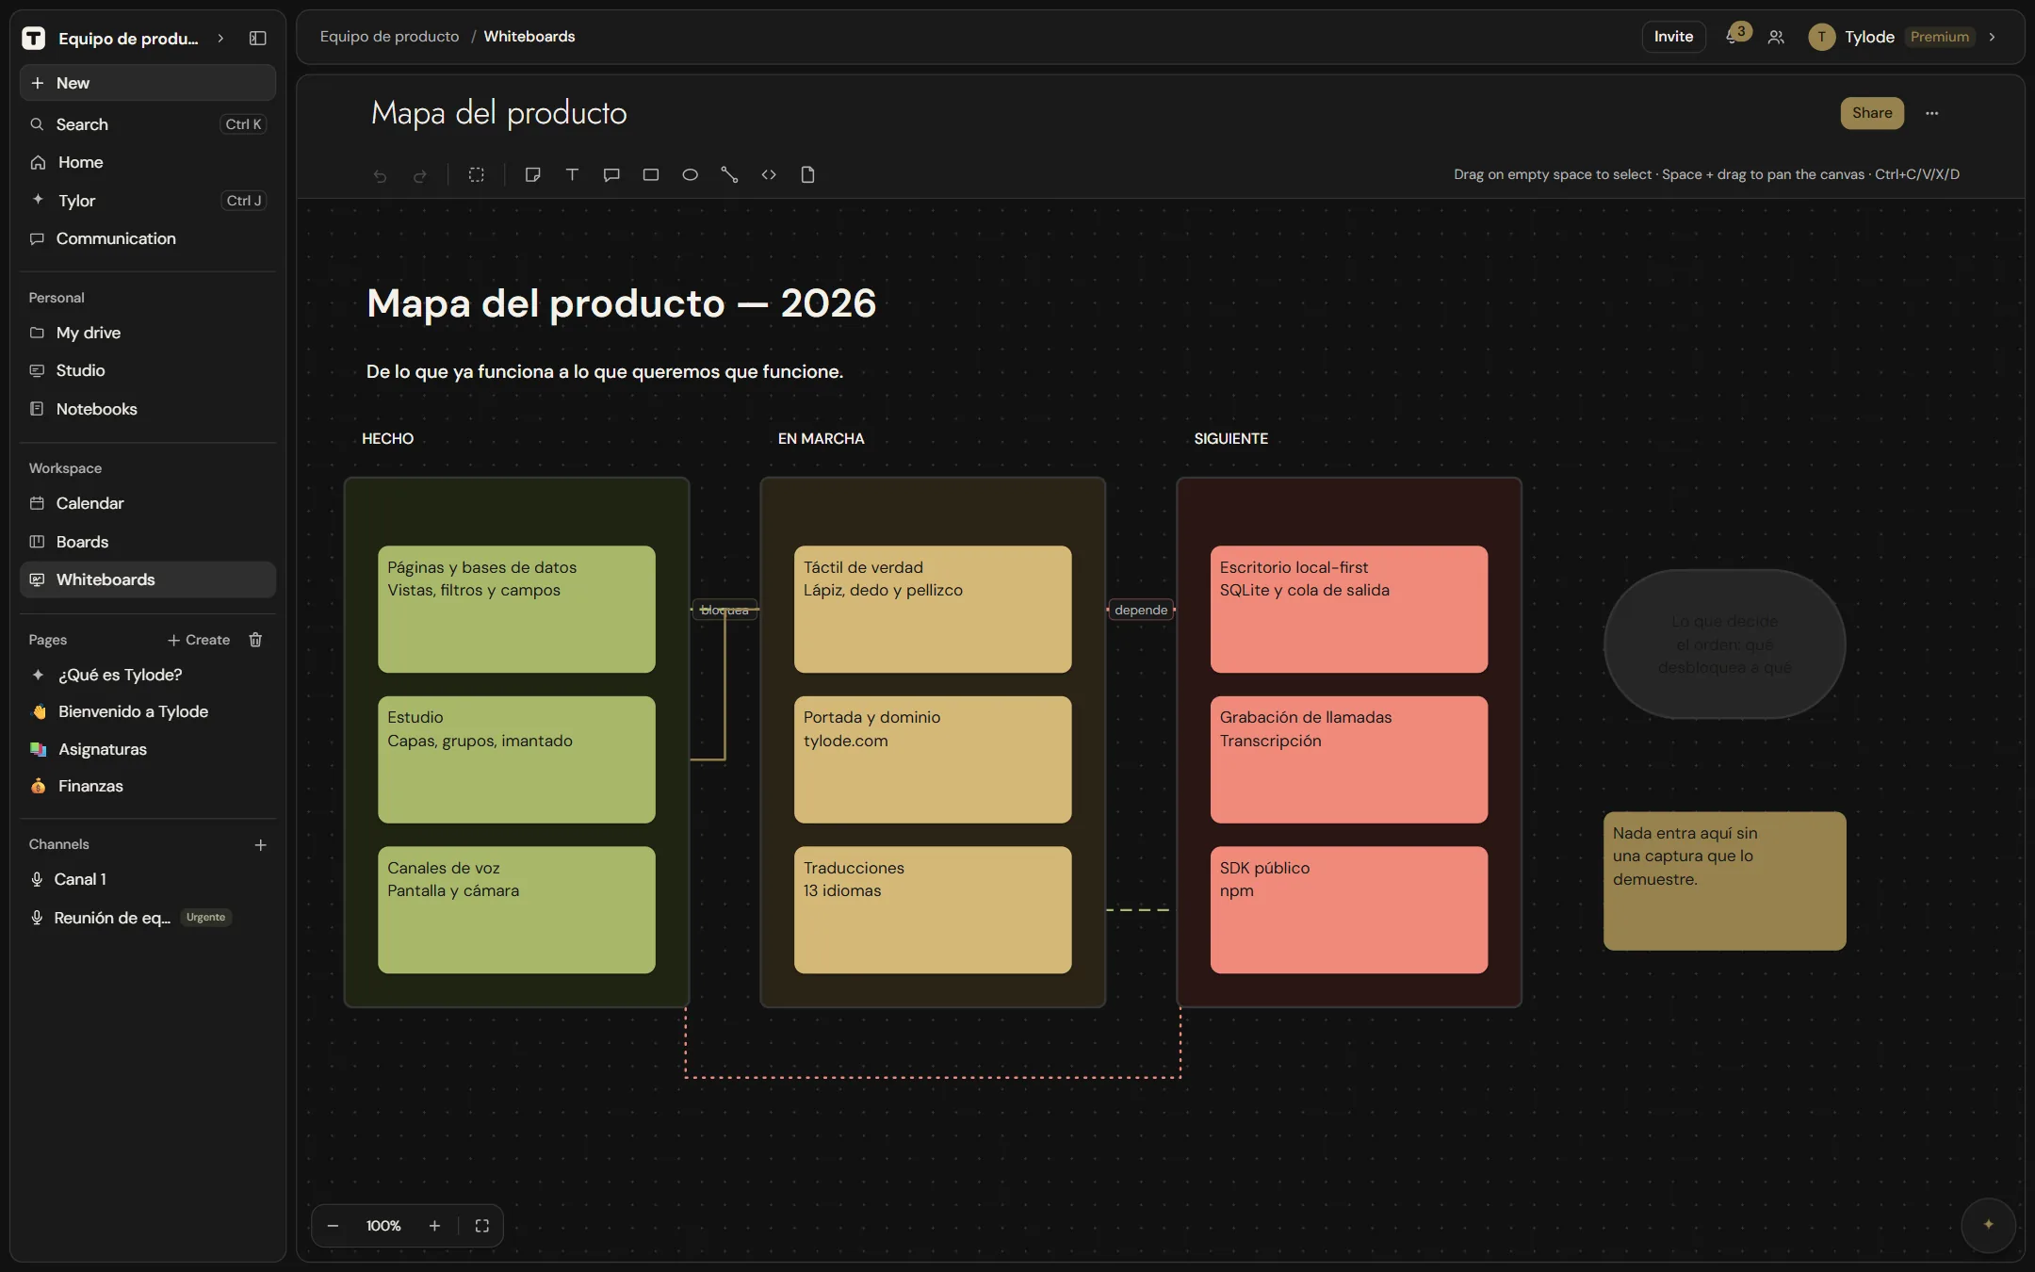The image size is (2035, 1272).
Task: Open the Boards workspace item
Action: (148, 542)
